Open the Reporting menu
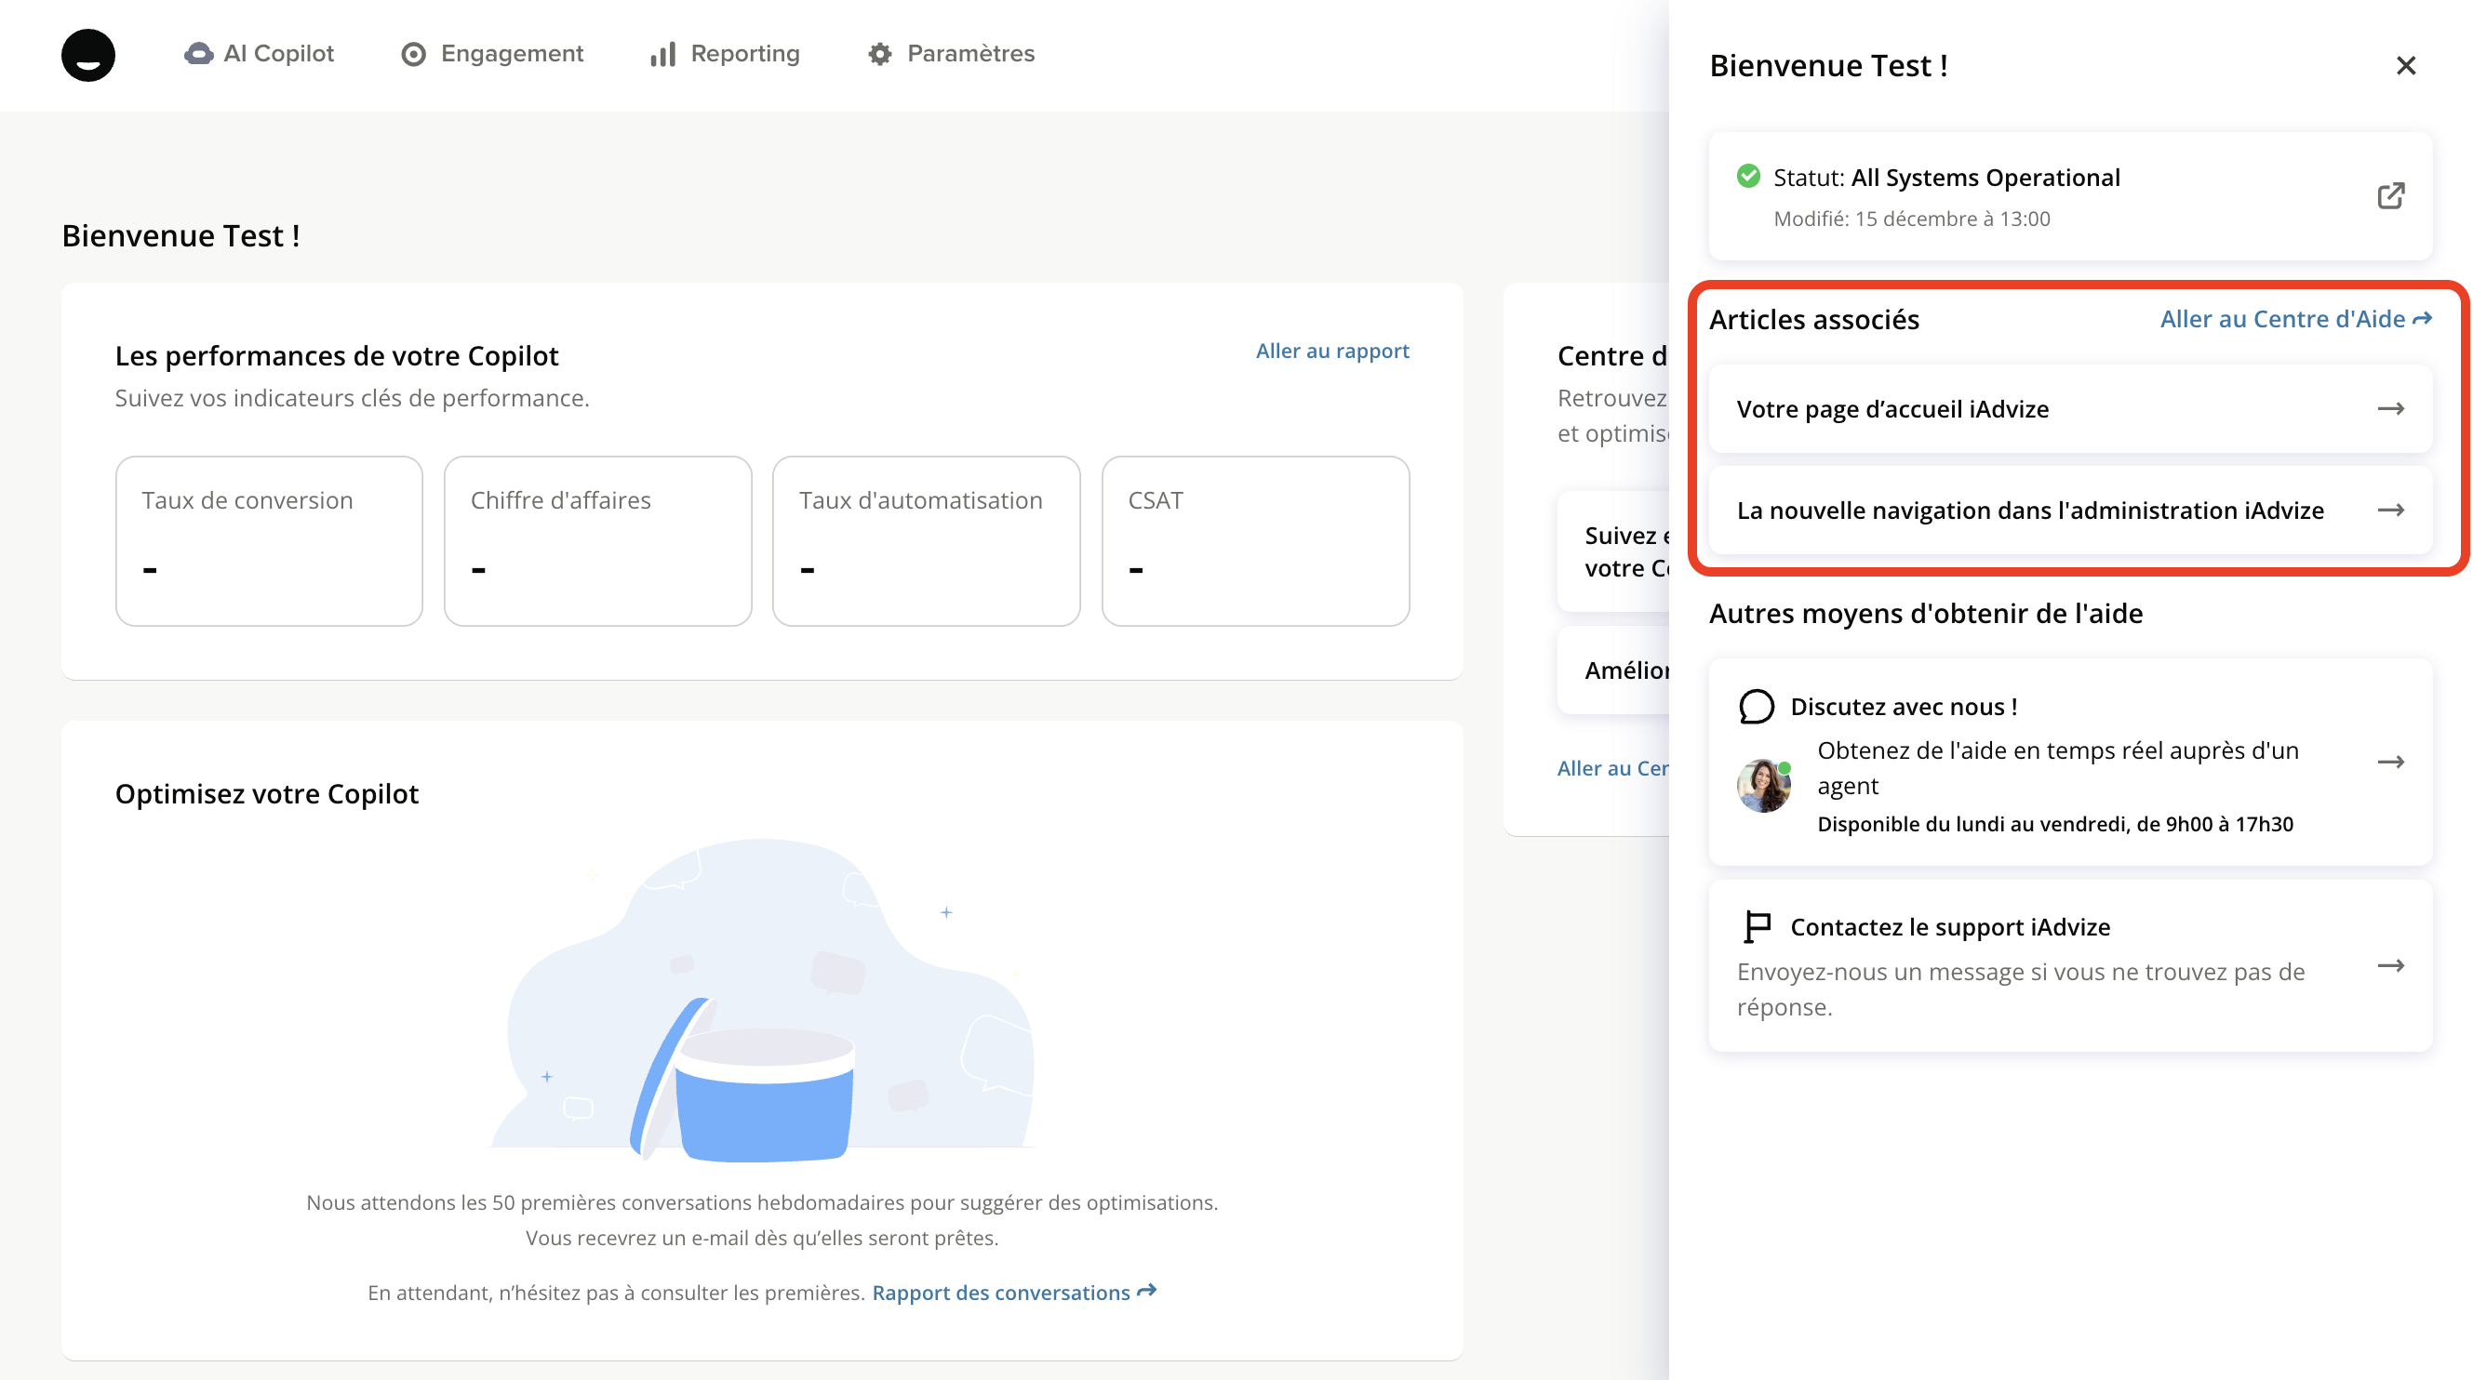 tap(725, 54)
